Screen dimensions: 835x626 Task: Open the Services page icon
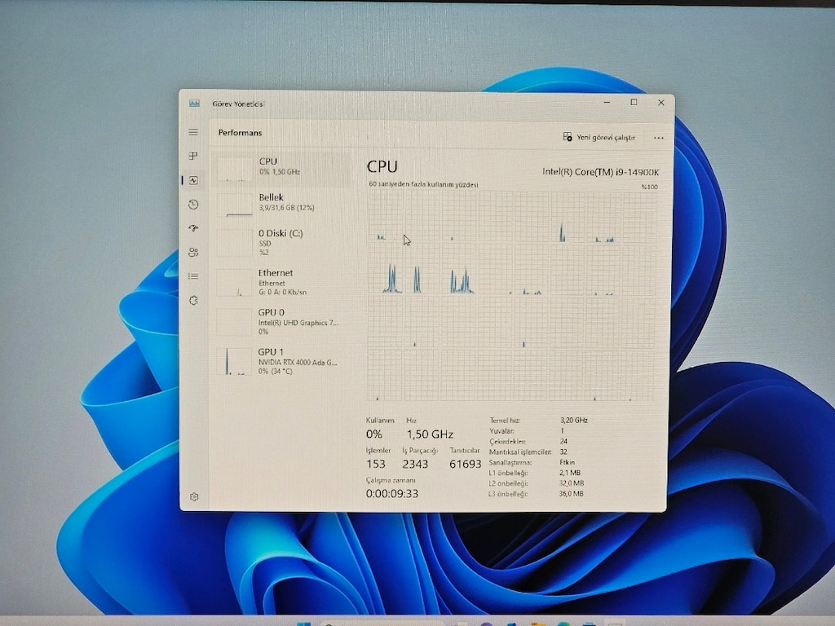tap(193, 300)
